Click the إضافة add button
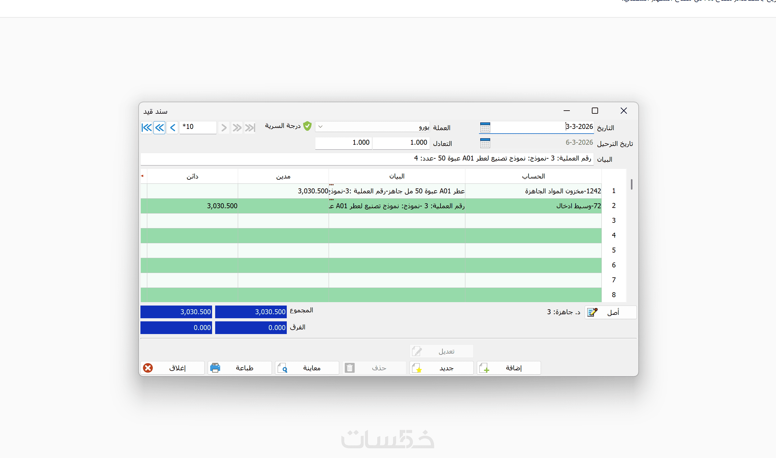Screen dimensions: 776x458 508,368
